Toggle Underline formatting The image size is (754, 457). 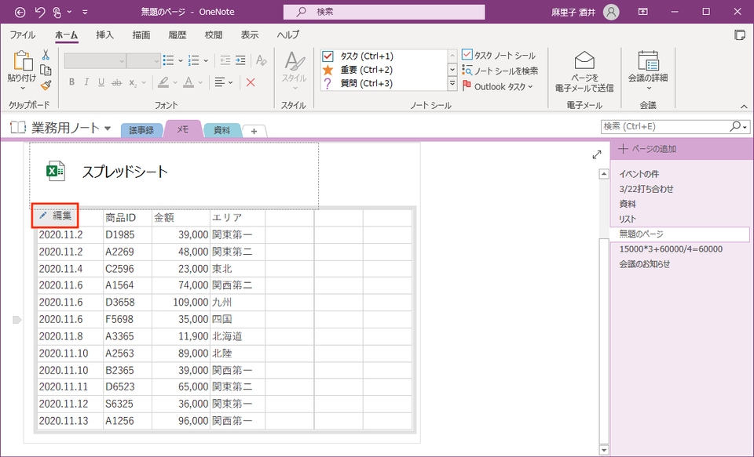[x=101, y=82]
